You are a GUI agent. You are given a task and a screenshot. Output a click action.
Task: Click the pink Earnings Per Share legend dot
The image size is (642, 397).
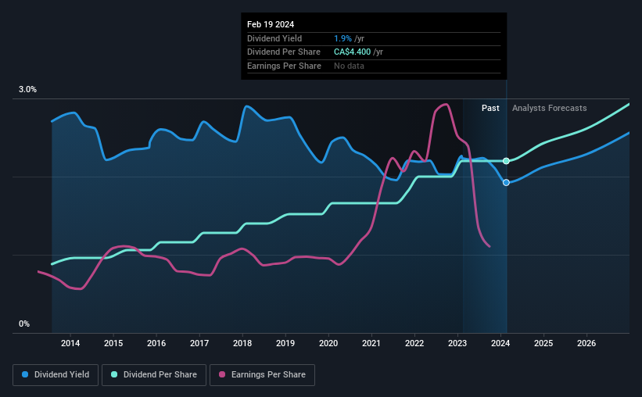(x=222, y=374)
